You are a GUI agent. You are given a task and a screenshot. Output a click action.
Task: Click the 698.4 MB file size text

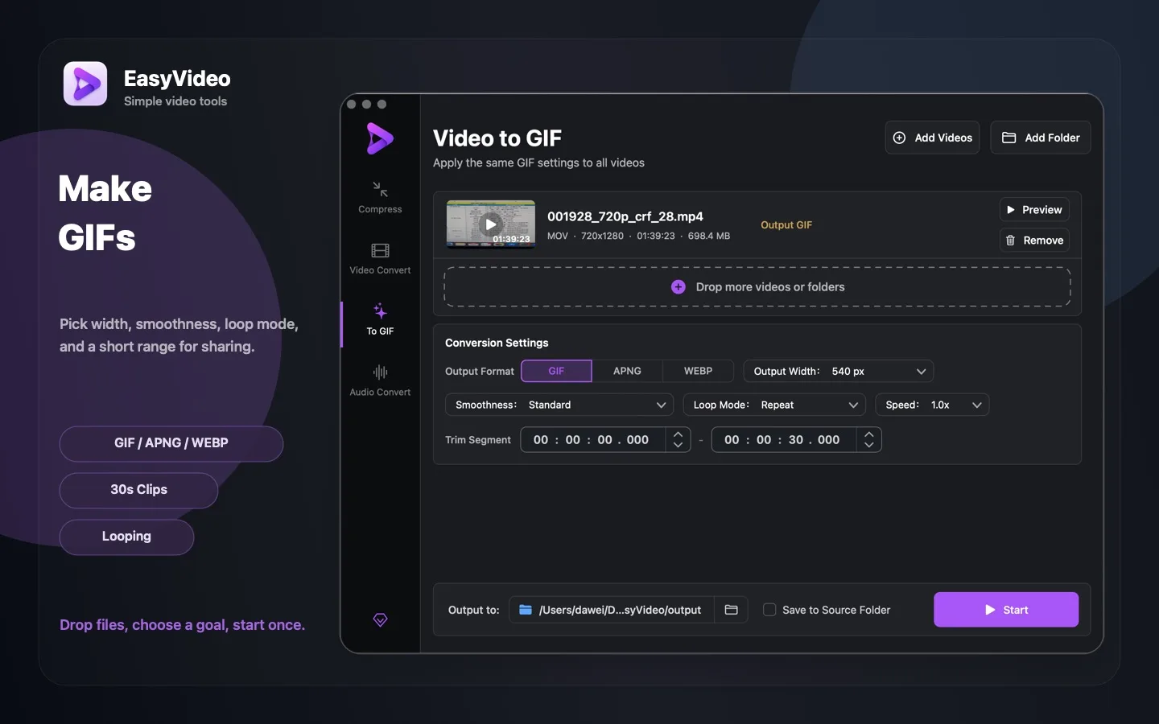709,237
